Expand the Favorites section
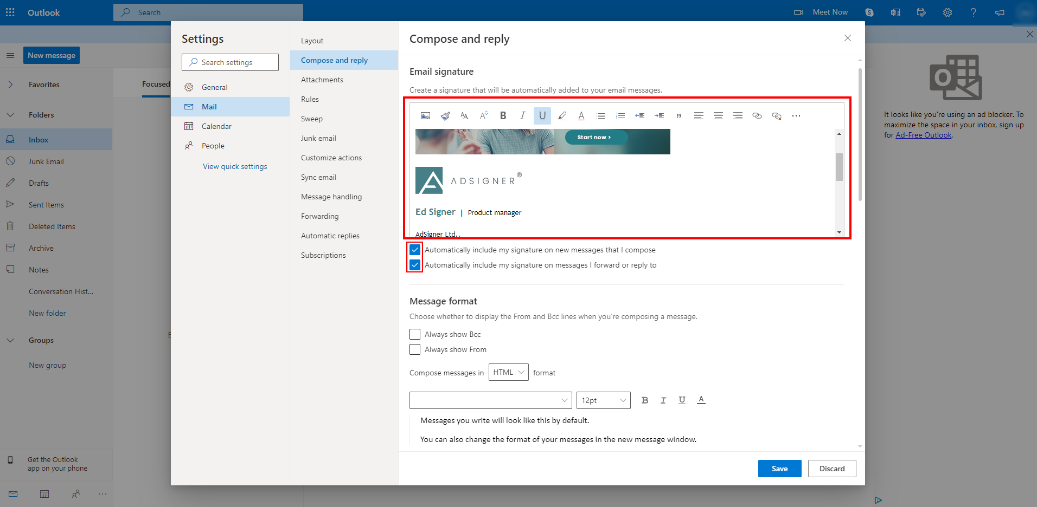 tap(10, 84)
